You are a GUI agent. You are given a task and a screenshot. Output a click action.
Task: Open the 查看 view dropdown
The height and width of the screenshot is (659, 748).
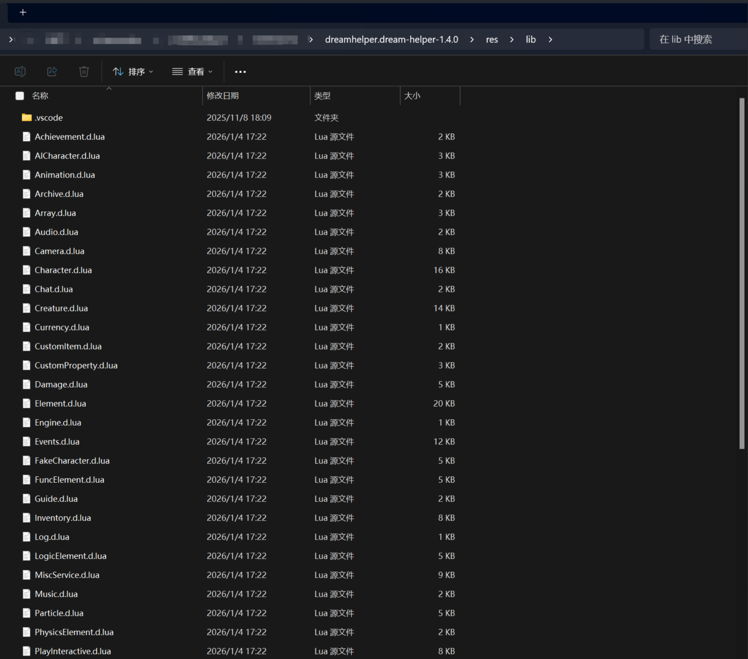[192, 72]
